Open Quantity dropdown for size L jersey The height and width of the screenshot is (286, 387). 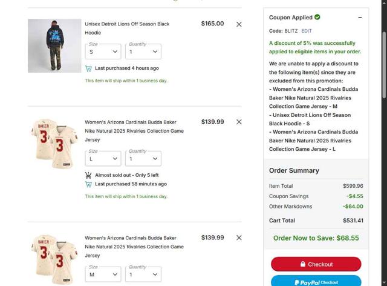tap(143, 159)
